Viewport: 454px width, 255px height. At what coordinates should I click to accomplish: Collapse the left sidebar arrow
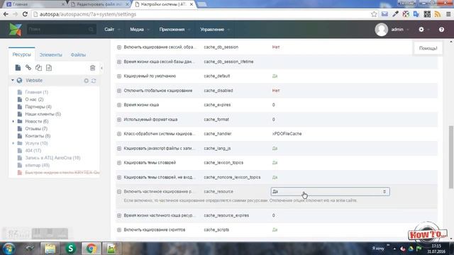click(101, 68)
